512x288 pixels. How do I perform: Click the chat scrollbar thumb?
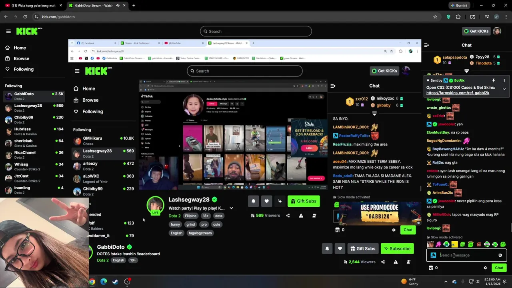[x=510, y=227]
